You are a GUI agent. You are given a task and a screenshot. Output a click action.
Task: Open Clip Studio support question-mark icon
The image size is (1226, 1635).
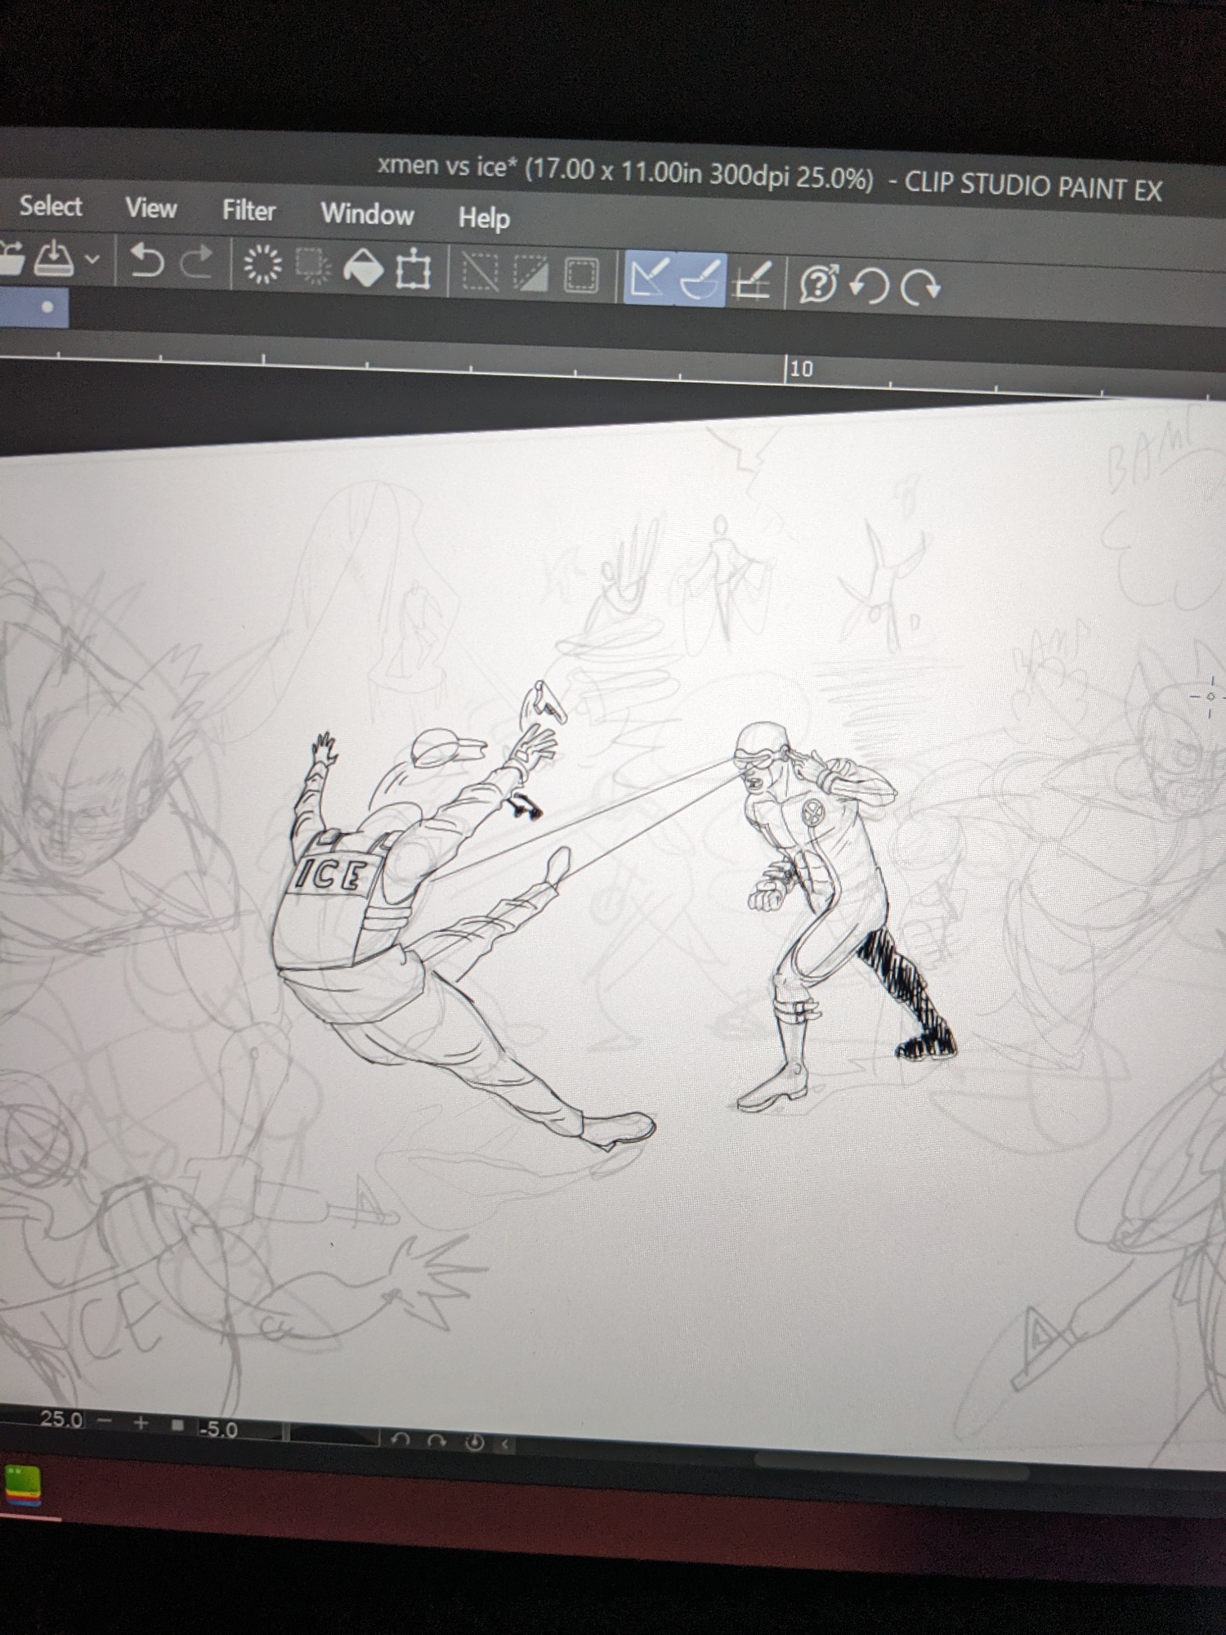(x=819, y=284)
